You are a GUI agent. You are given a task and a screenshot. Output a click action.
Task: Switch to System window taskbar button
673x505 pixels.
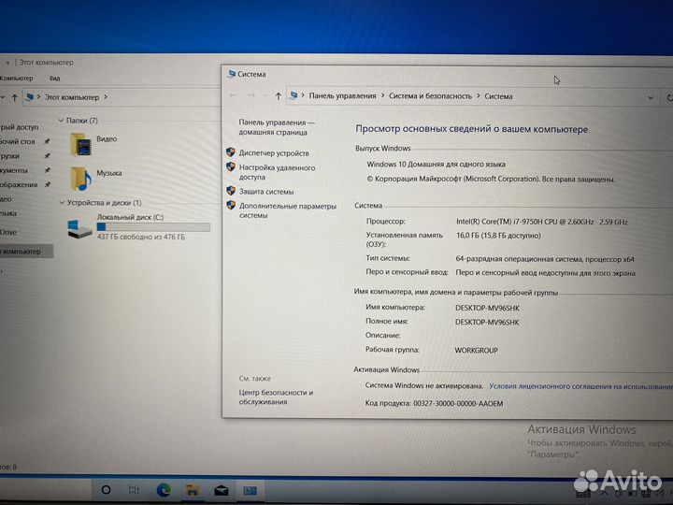point(251,490)
